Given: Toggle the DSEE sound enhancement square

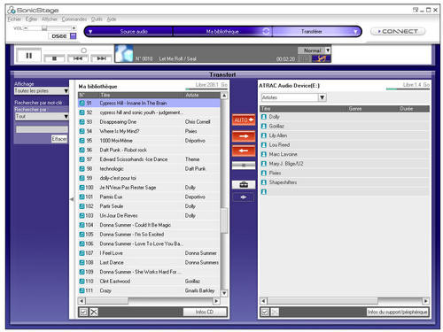Looking at the screenshot, I should 73,36.
